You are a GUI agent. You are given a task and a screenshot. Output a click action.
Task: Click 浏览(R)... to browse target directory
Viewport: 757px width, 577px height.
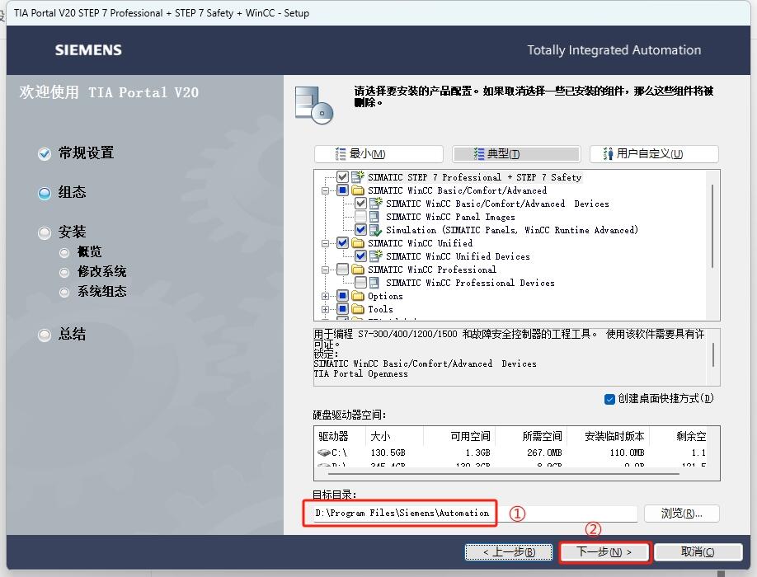[682, 514]
